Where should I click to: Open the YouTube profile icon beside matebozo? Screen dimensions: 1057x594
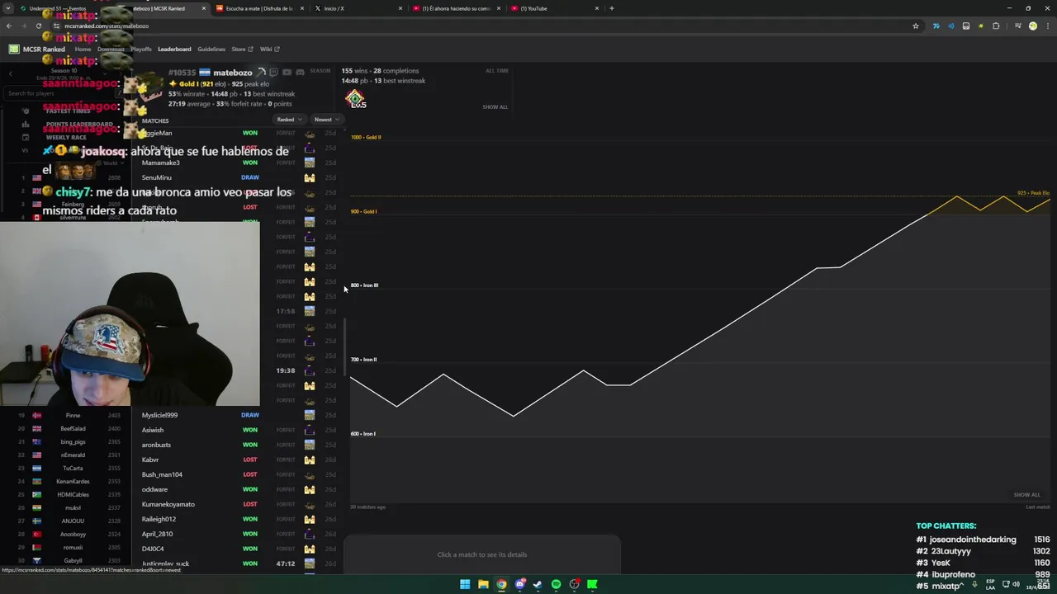click(287, 73)
